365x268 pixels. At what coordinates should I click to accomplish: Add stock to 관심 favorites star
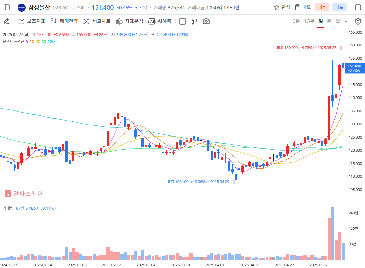click(276, 7)
